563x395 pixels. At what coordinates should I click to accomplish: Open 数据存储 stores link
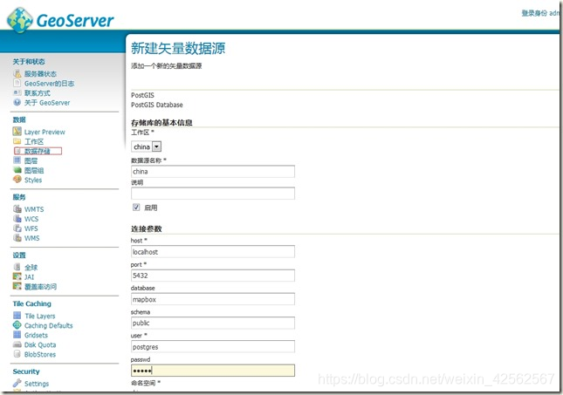point(38,151)
